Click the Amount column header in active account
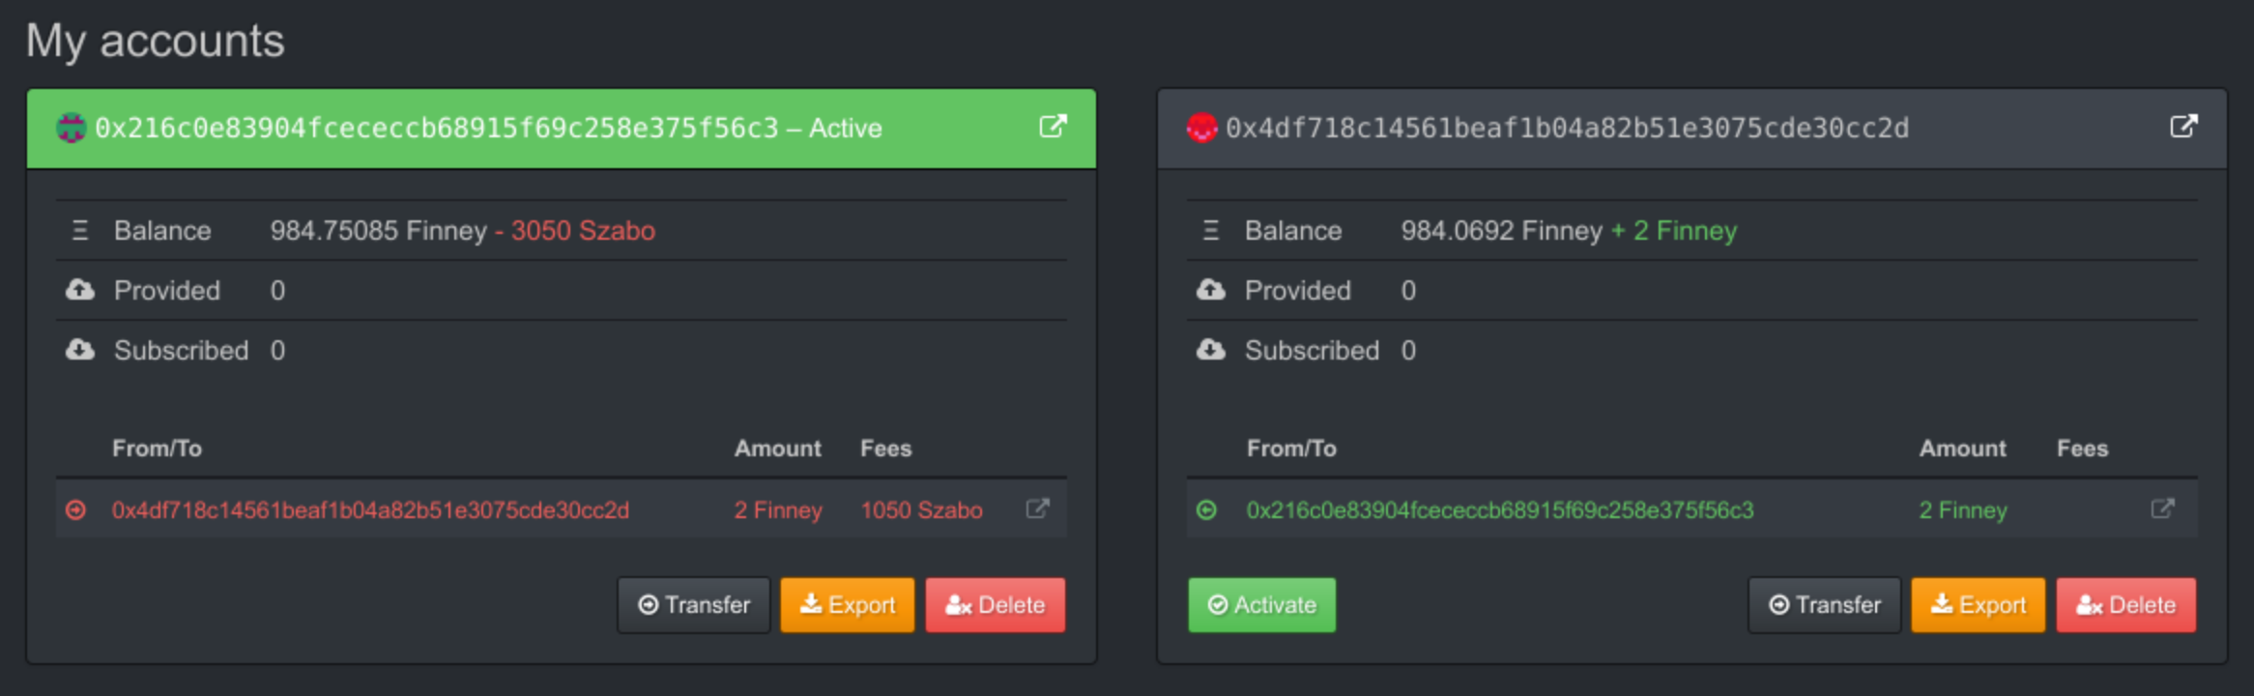The image size is (2254, 696). pos(778,449)
